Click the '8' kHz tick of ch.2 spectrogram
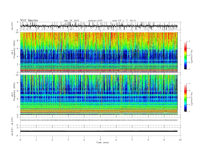This screenshot has height=157, width=203. pyautogui.click(x=18, y=83)
